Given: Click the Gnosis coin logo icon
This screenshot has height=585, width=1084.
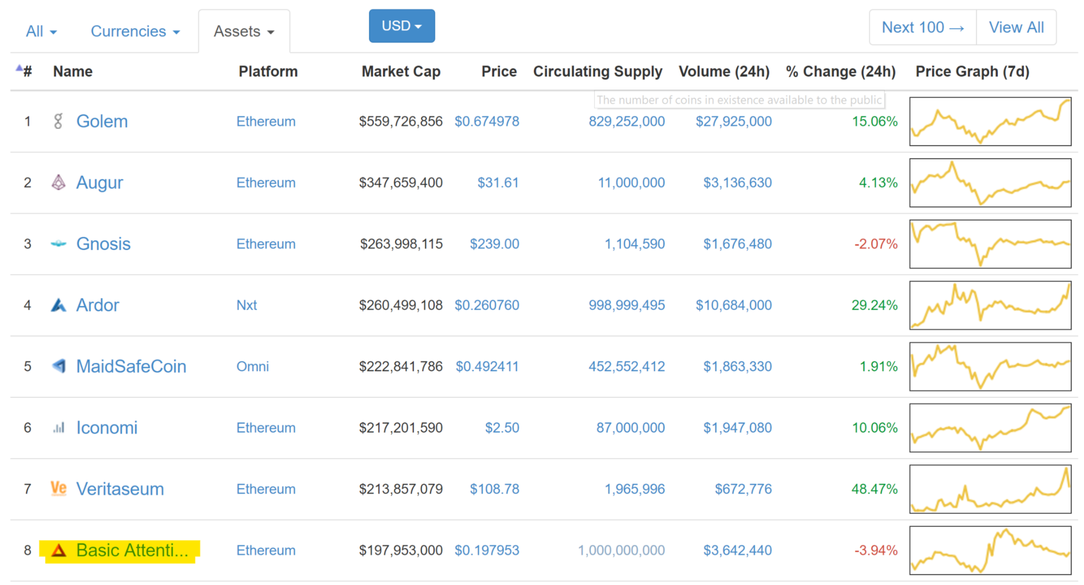Looking at the screenshot, I should click(x=58, y=244).
